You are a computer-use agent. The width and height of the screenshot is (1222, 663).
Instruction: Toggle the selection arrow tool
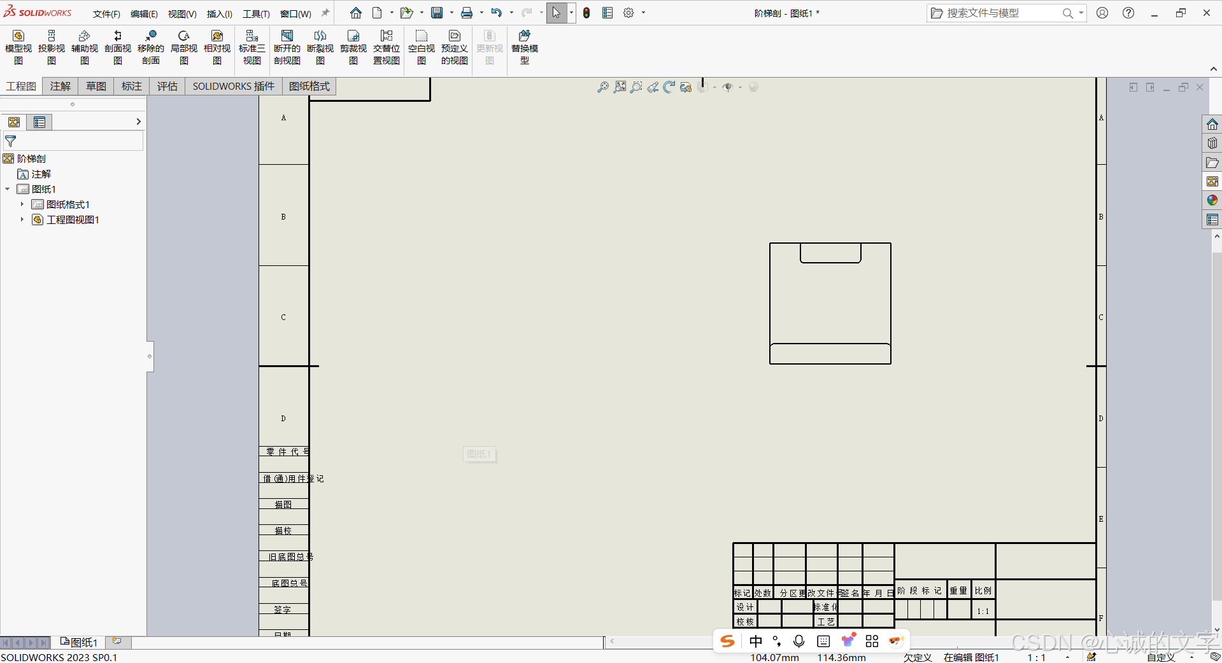click(557, 13)
